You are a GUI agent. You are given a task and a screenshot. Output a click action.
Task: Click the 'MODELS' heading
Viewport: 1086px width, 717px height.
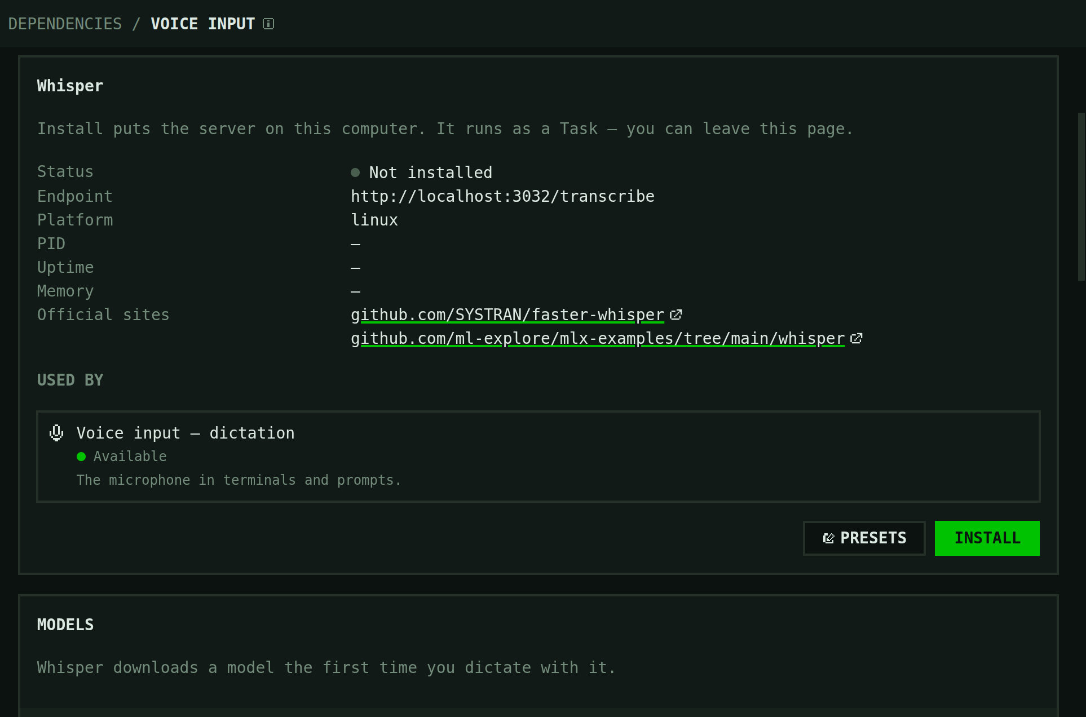tap(65, 625)
